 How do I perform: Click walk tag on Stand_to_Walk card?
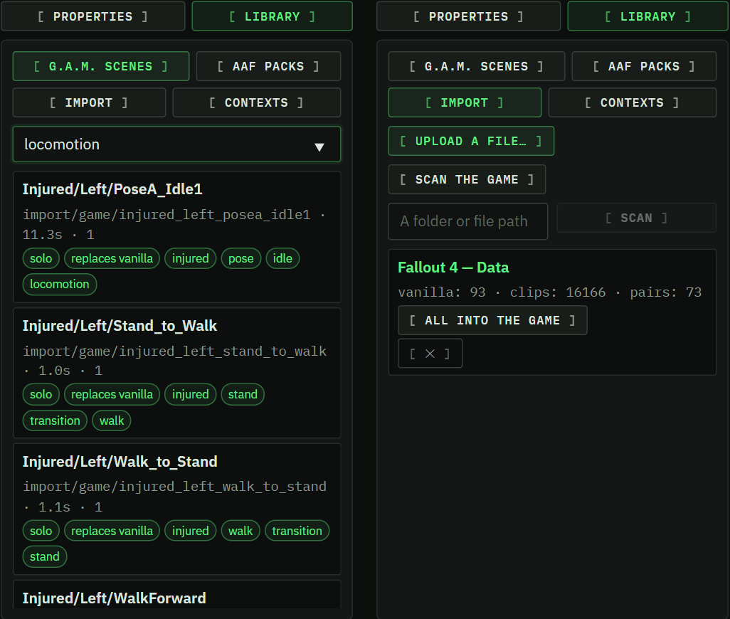(x=112, y=420)
